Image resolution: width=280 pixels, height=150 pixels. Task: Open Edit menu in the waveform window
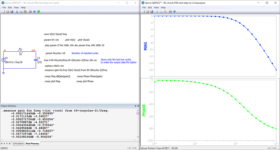pos(150,8)
